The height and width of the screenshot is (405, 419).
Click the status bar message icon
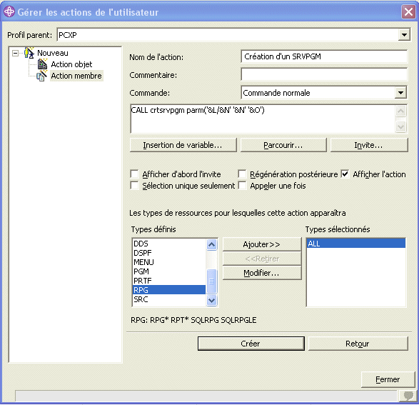(x=408, y=396)
